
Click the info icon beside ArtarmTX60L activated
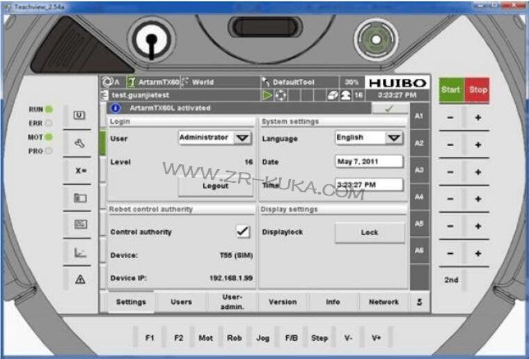[116, 108]
